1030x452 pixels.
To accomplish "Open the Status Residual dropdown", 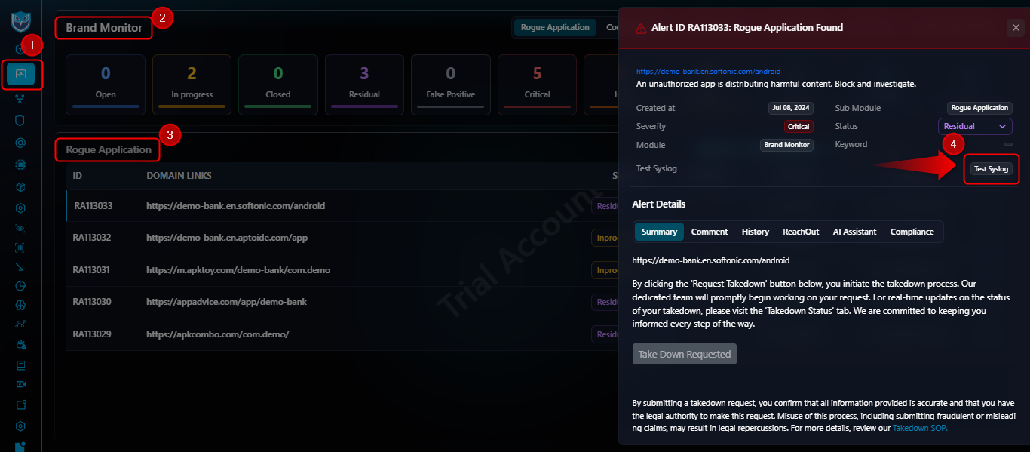I will [x=975, y=126].
